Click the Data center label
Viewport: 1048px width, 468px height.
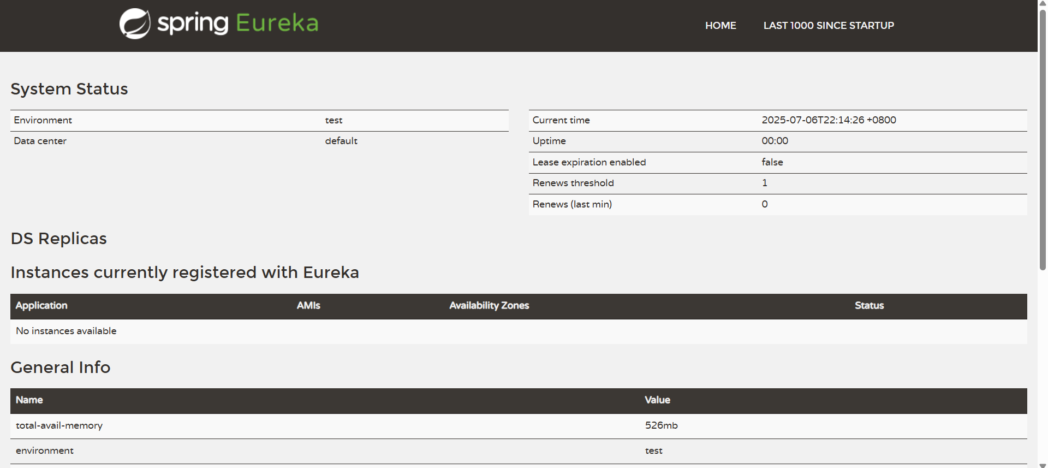[40, 141]
